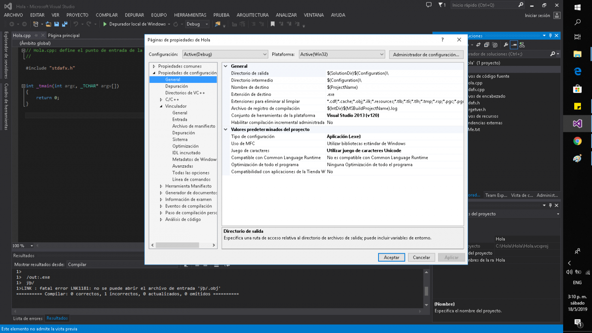Click the Save (single floppy disk) toolbar icon

(x=56, y=24)
